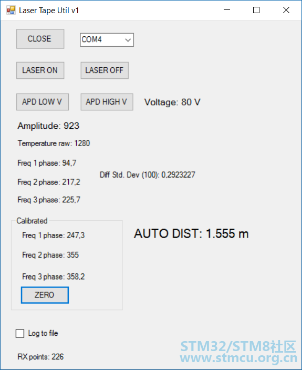Click calibrated Freq 2 phase: 355

pos(50,255)
